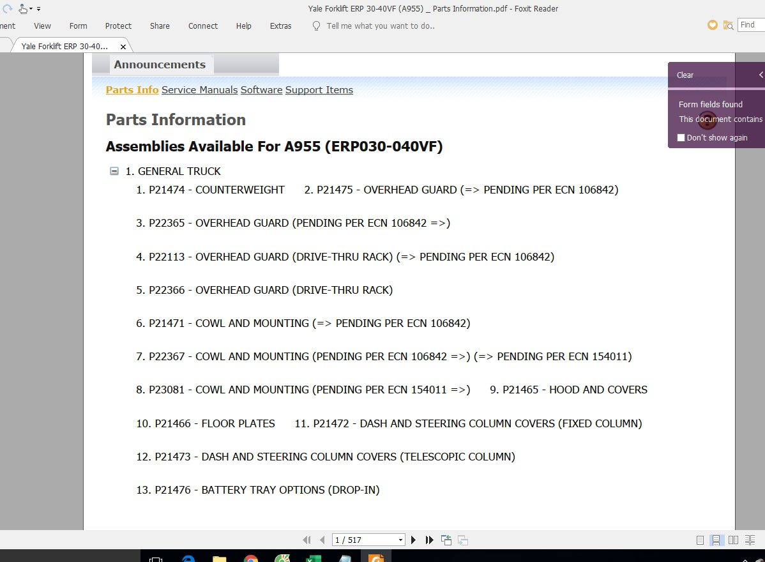765x562 pixels.
Task: Open the Service Manuals link
Action: [199, 90]
